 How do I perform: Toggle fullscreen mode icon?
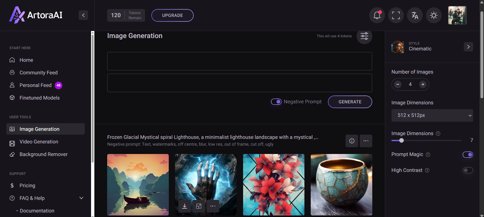tap(396, 15)
